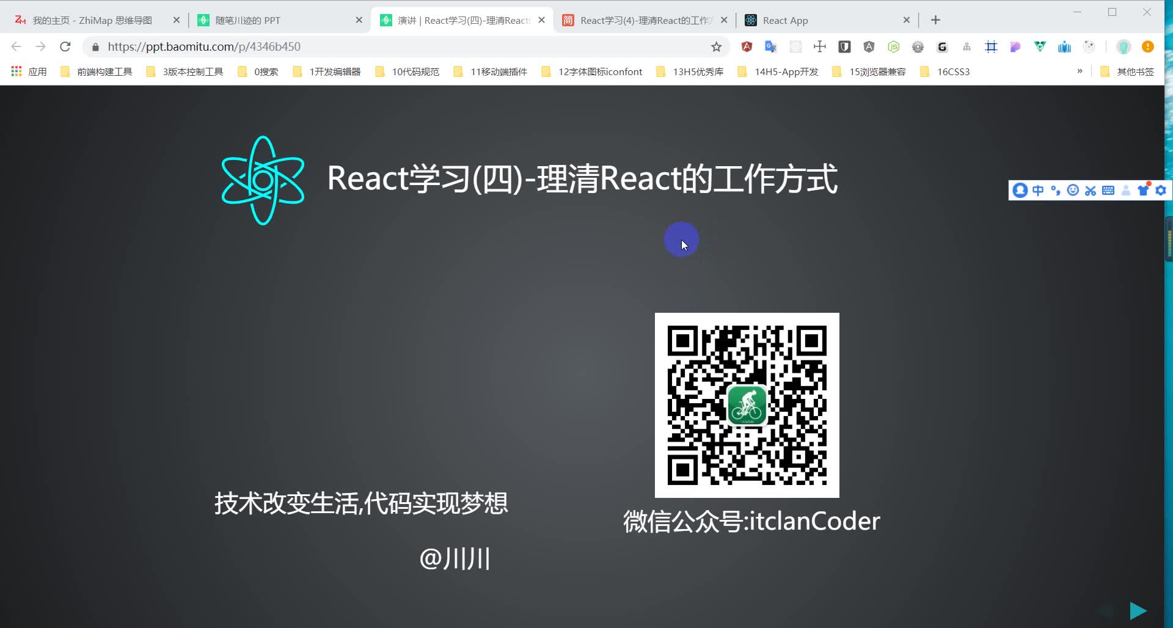Open the gray gear extension icon
The height and width of the screenshot is (628, 1173).
[x=918, y=46]
